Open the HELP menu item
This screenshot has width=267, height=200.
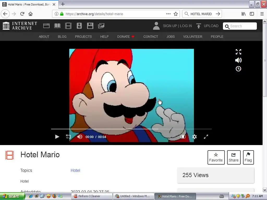(104, 36)
